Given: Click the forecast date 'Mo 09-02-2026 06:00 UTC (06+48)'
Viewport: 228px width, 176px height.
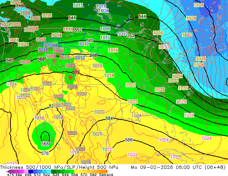Looking at the screenshot, I should click(178, 167).
